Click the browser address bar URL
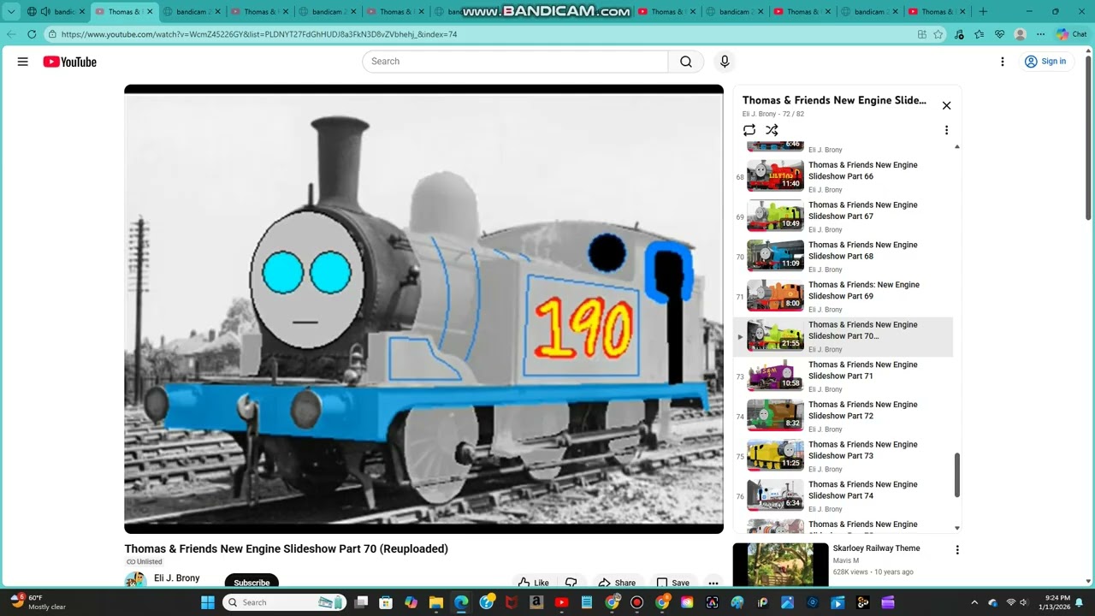The width and height of the screenshot is (1095, 616). pos(259,34)
